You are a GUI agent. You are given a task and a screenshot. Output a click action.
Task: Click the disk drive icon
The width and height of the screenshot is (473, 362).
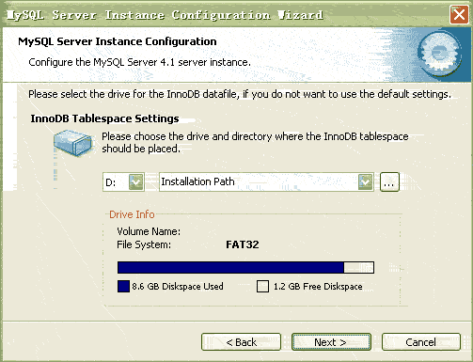point(73,143)
